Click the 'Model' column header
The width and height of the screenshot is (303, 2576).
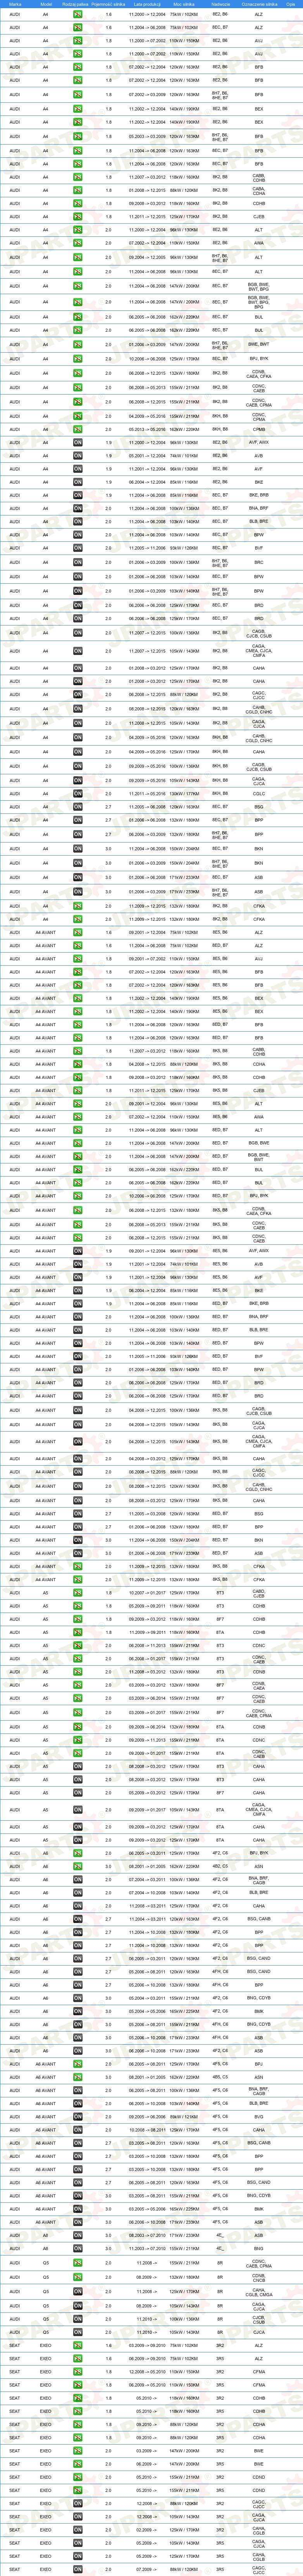46,4
